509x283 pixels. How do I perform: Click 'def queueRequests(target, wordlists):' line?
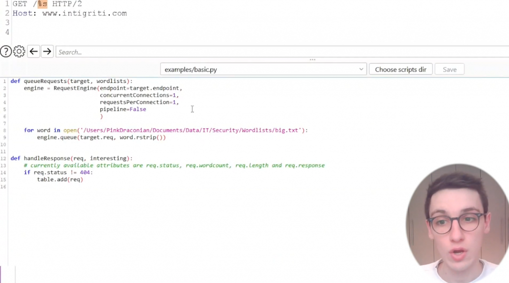[x=72, y=81]
